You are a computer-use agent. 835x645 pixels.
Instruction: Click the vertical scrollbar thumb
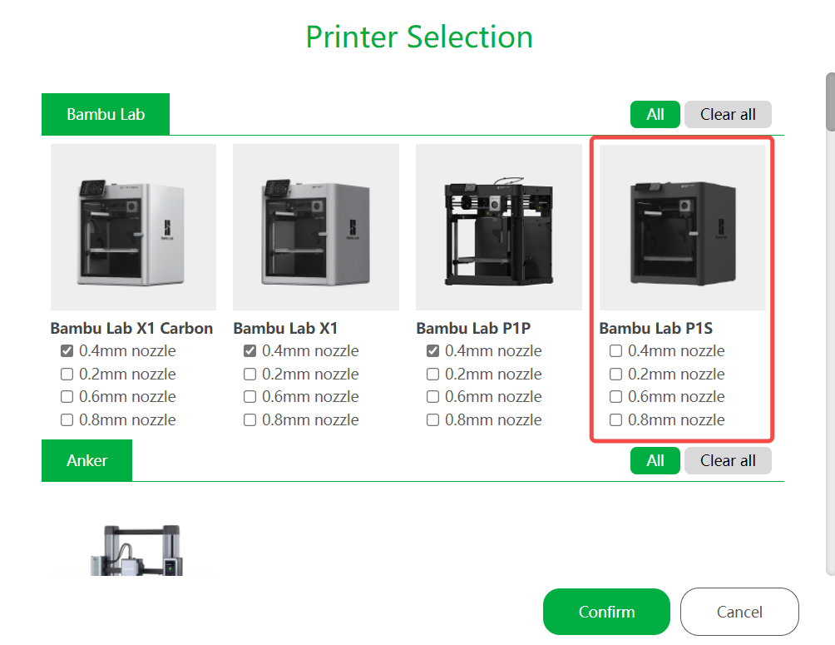click(830, 102)
